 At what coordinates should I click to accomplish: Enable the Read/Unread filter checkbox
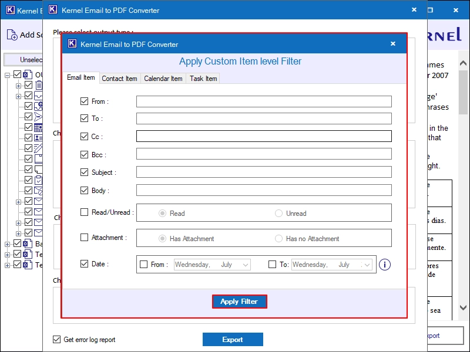(84, 212)
